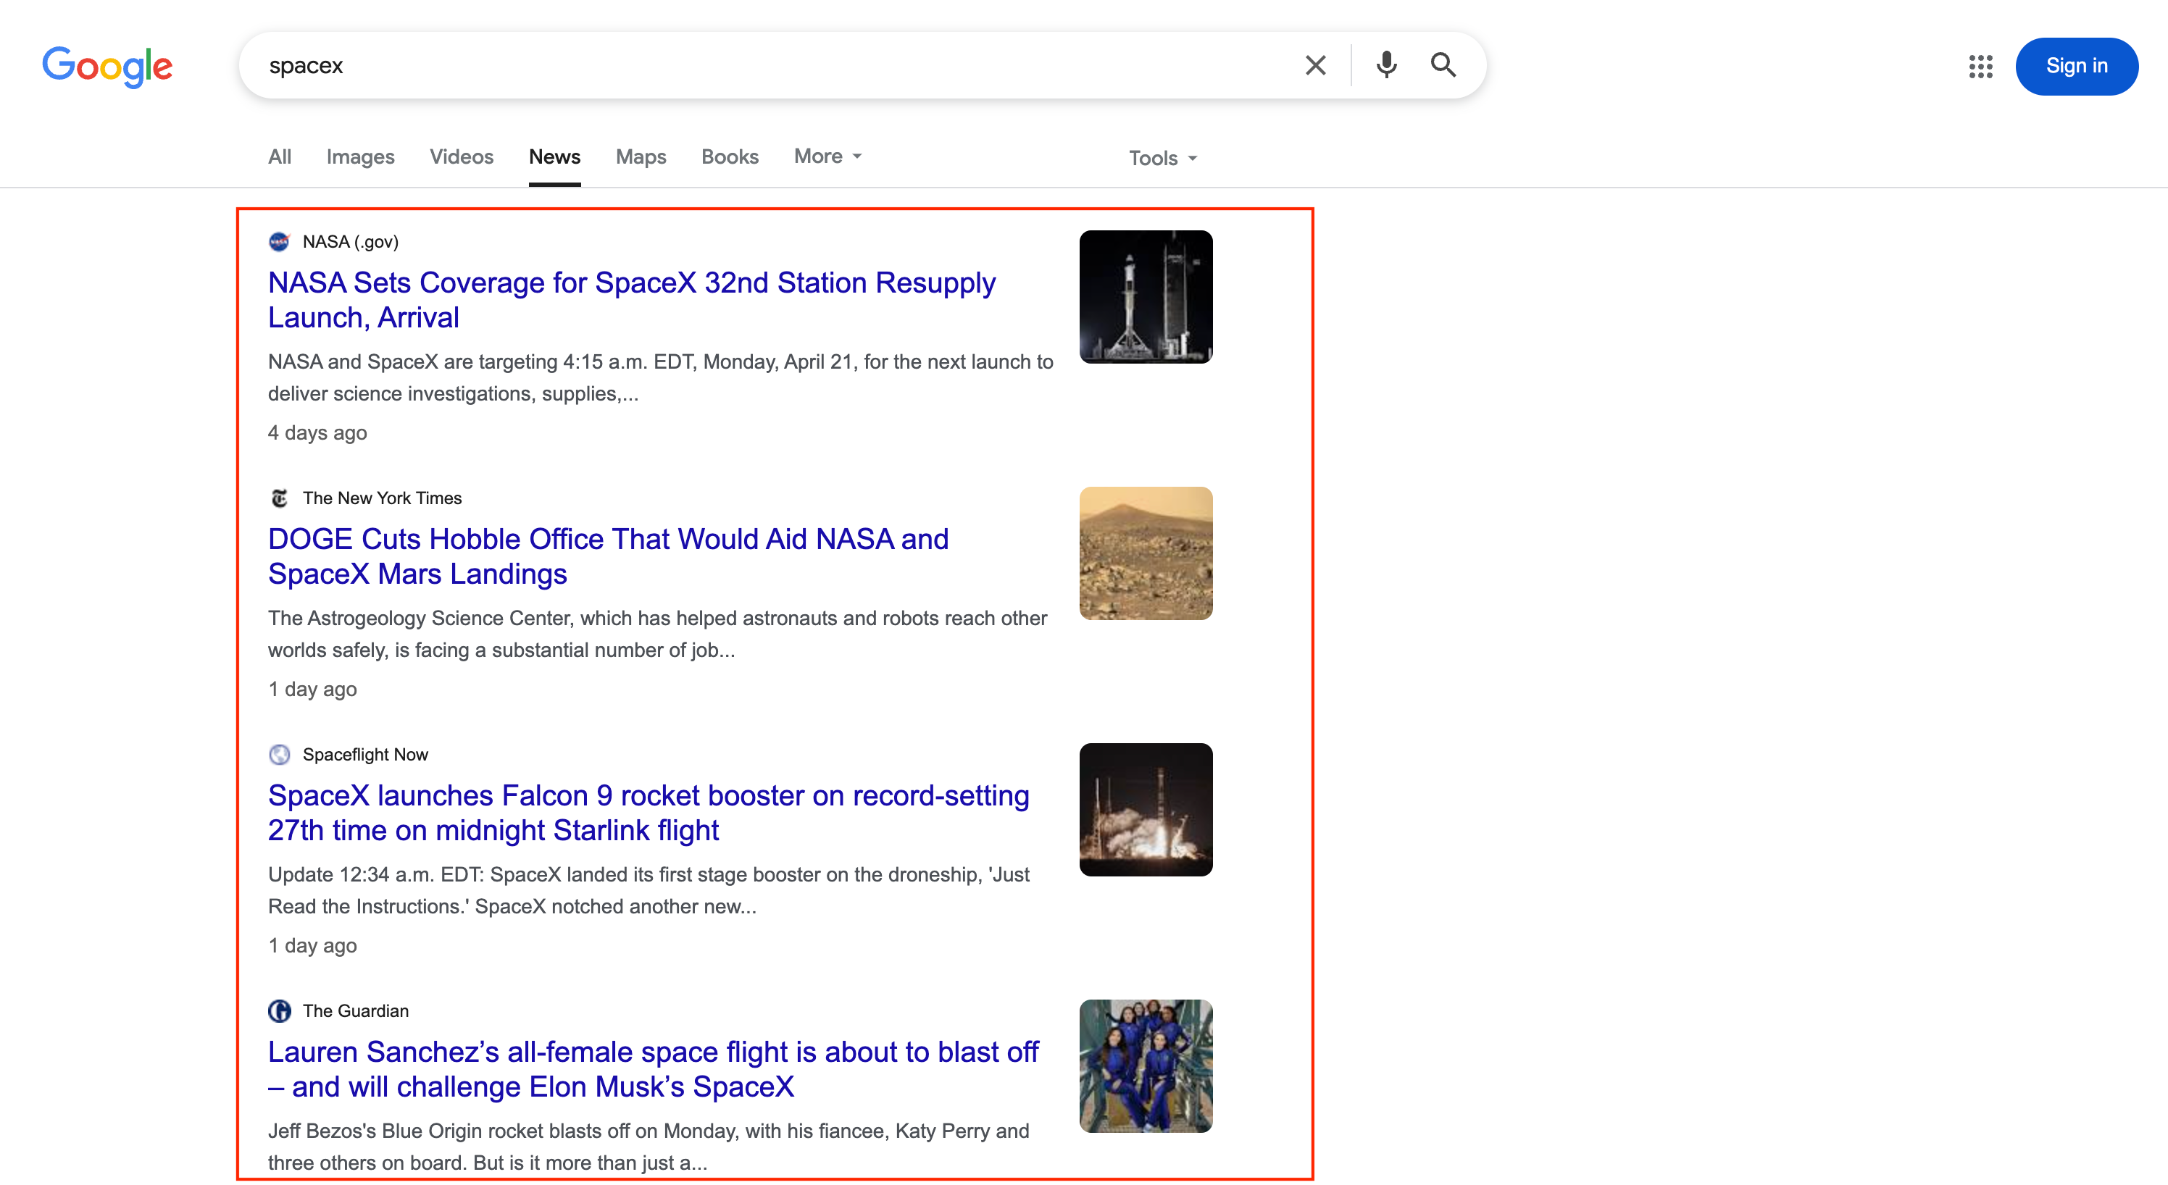The height and width of the screenshot is (1185, 2168).
Task: Click the Spaceflight Now favicon
Action: pyautogui.click(x=280, y=755)
